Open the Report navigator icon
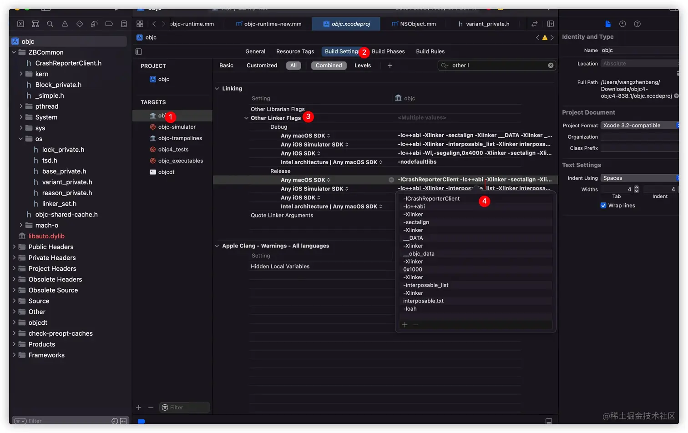 coord(124,24)
